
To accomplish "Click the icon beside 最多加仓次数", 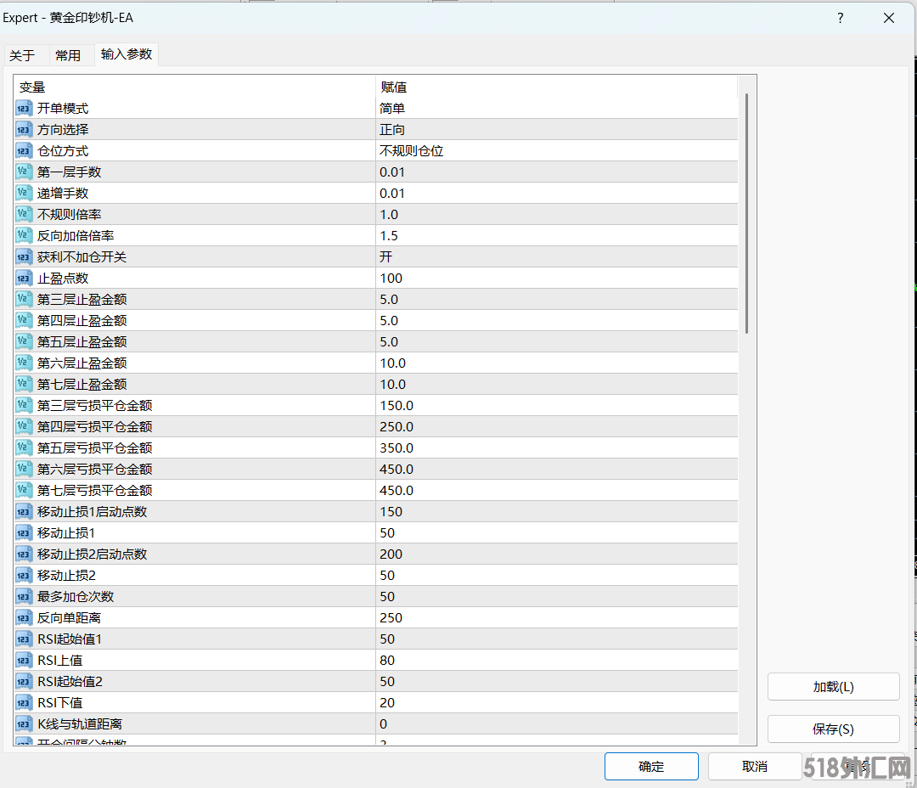I will point(24,596).
